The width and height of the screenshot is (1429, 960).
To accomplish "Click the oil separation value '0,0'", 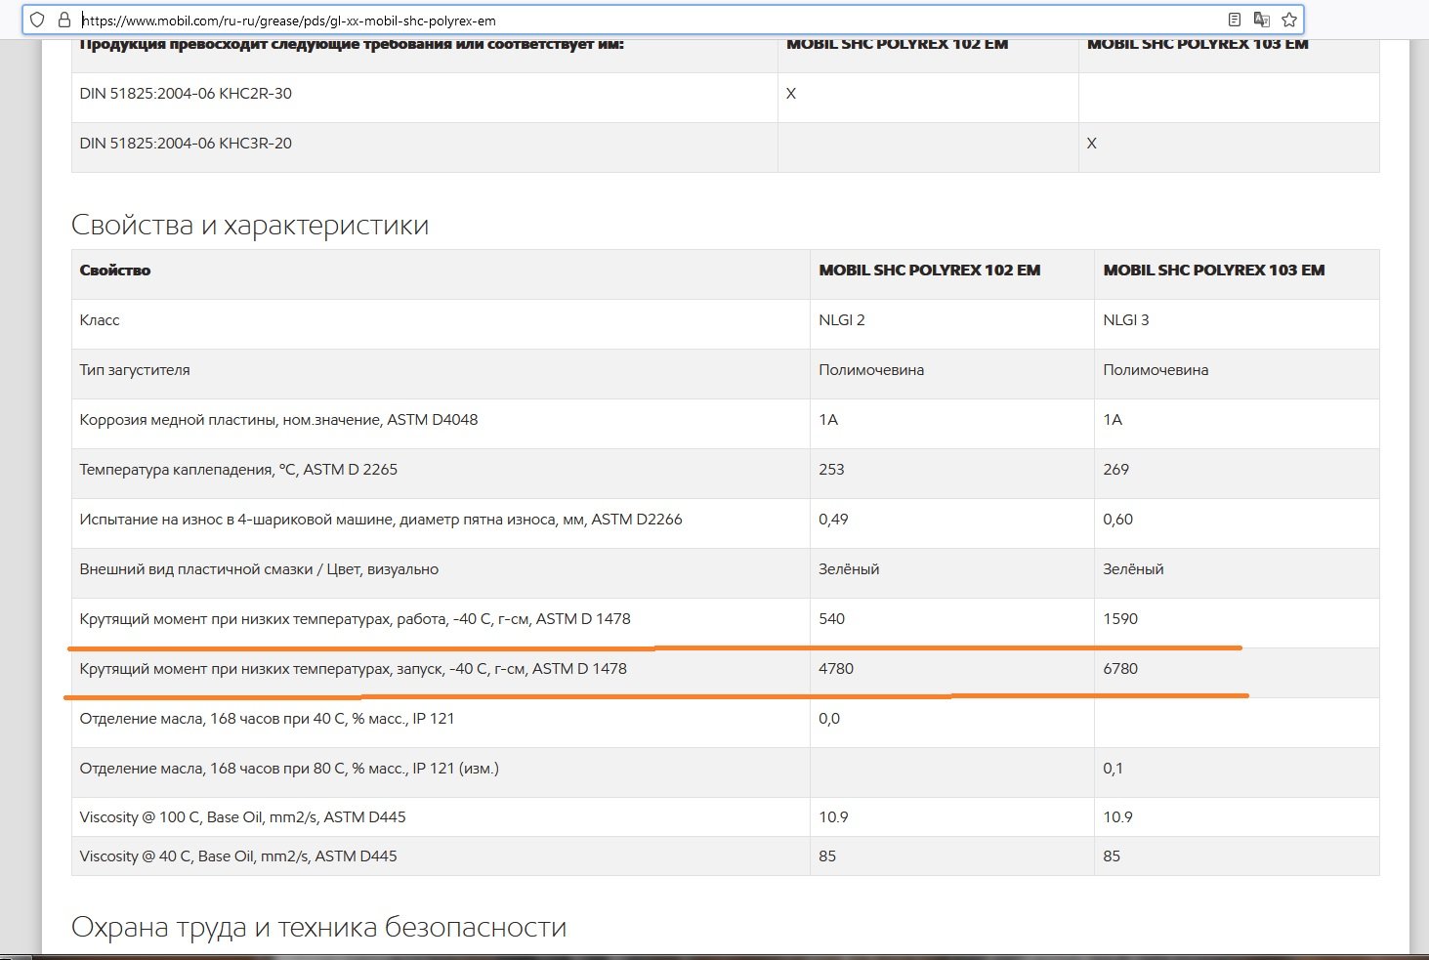I will click(829, 719).
